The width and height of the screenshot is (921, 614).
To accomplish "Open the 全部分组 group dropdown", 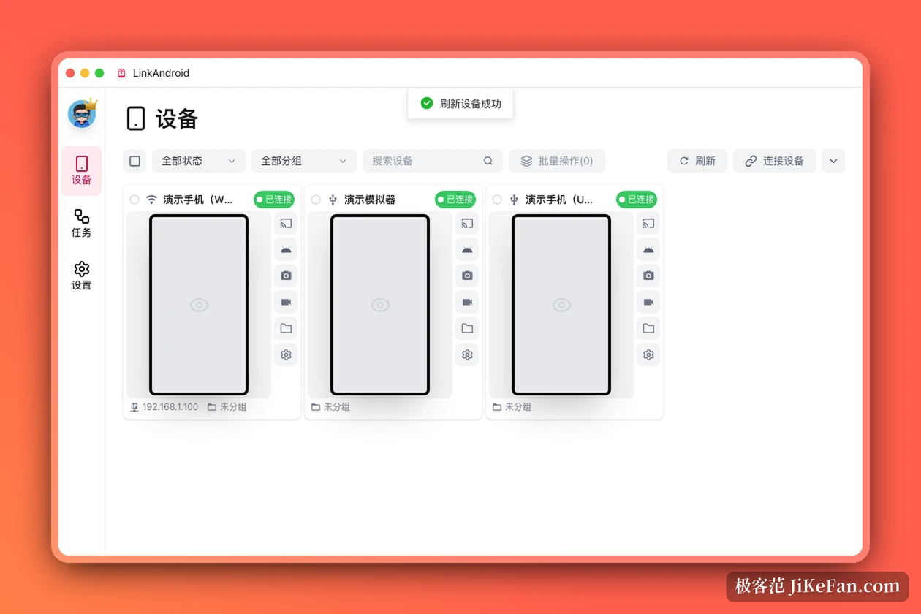I will (x=304, y=161).
